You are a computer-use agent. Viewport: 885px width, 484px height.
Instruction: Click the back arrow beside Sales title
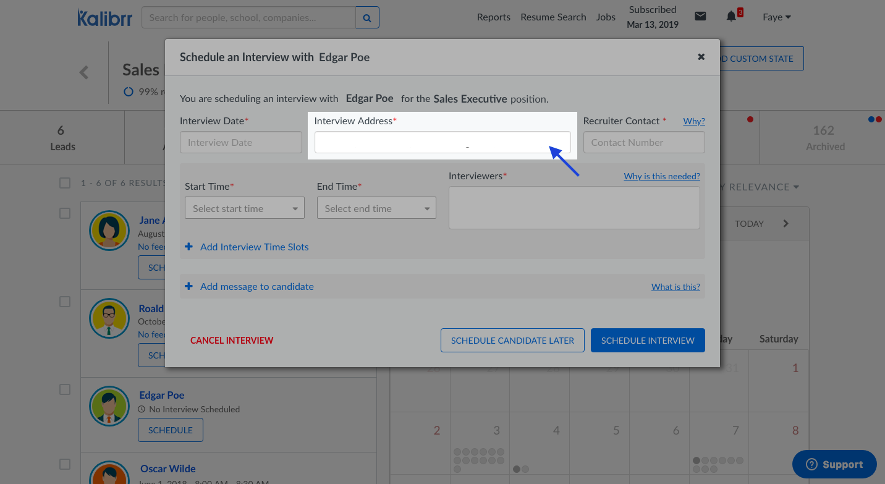pos(84,72)
